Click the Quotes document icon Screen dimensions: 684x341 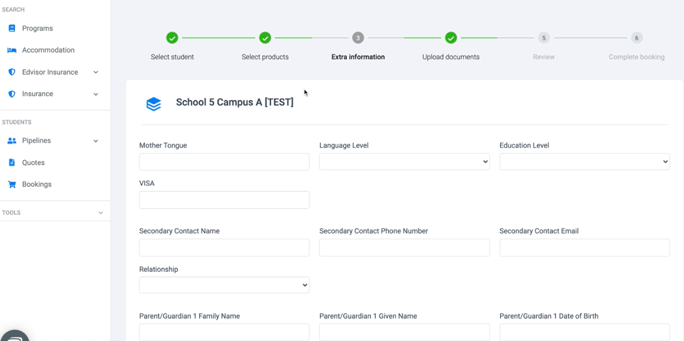[12, 162]
